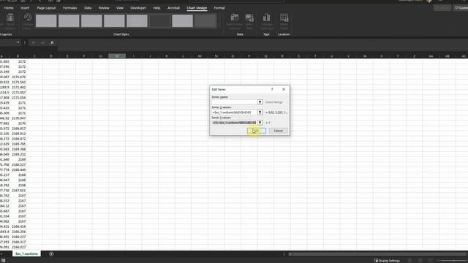The height and width of the screenshot is (263, 468).
Task: Select the fifth chart style thumbnail
Action: click(137, 21)
